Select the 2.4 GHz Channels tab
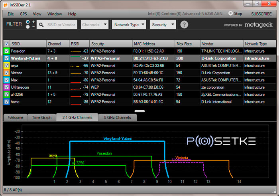279x196 pixels. coord(77,117)
